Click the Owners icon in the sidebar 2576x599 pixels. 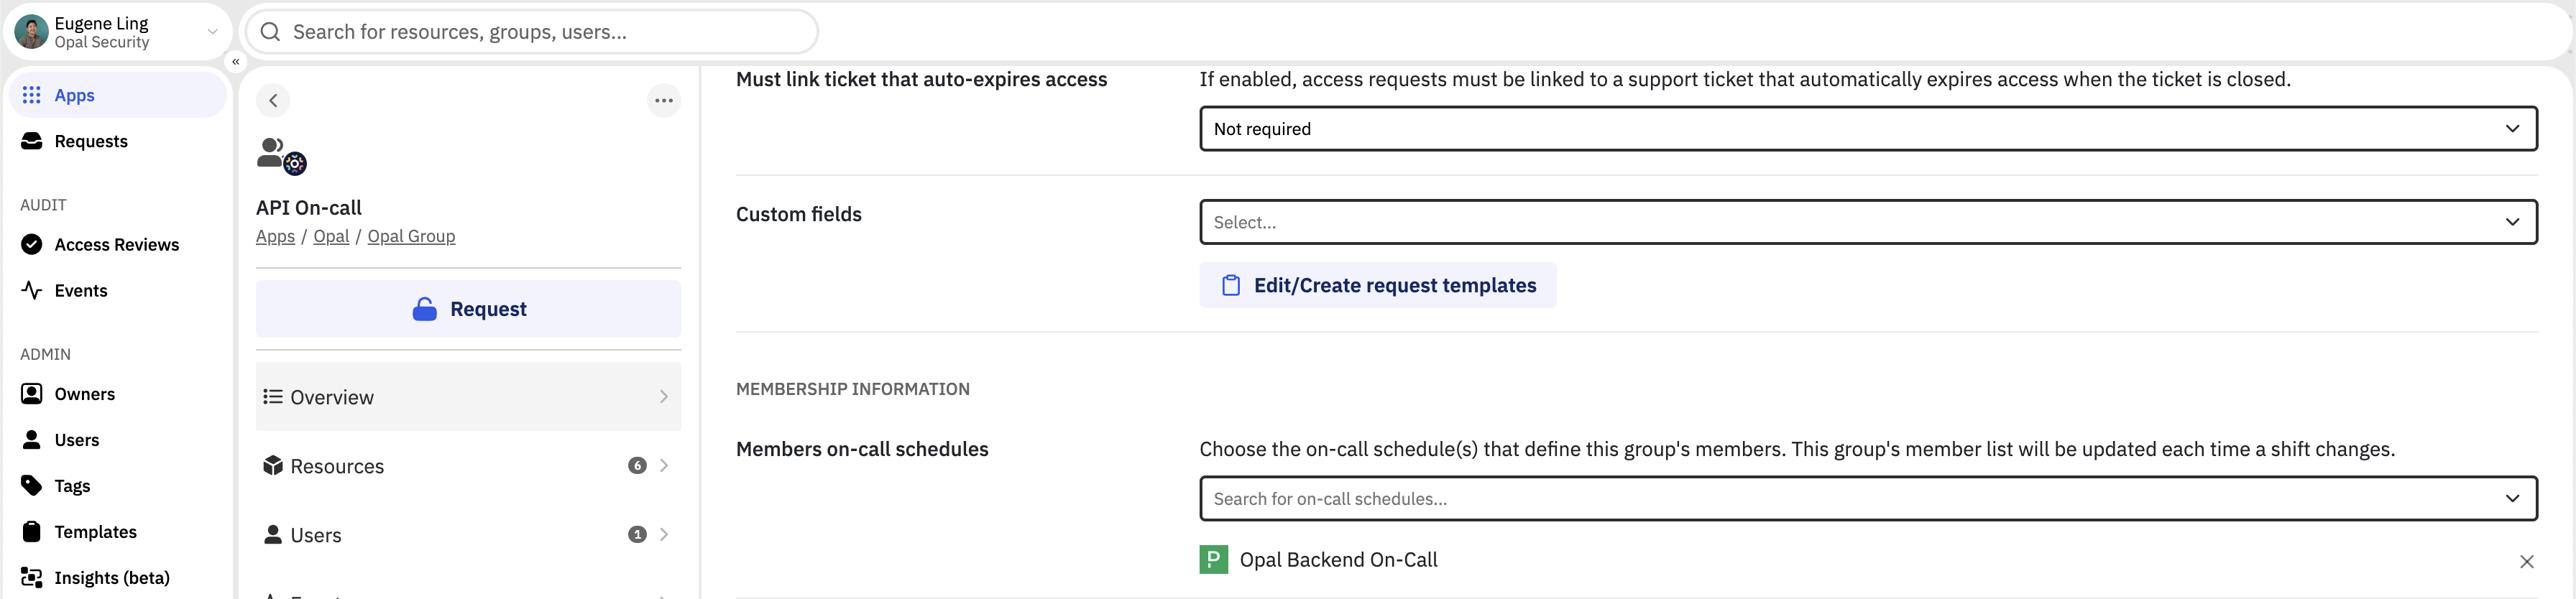tap(32, 394)
